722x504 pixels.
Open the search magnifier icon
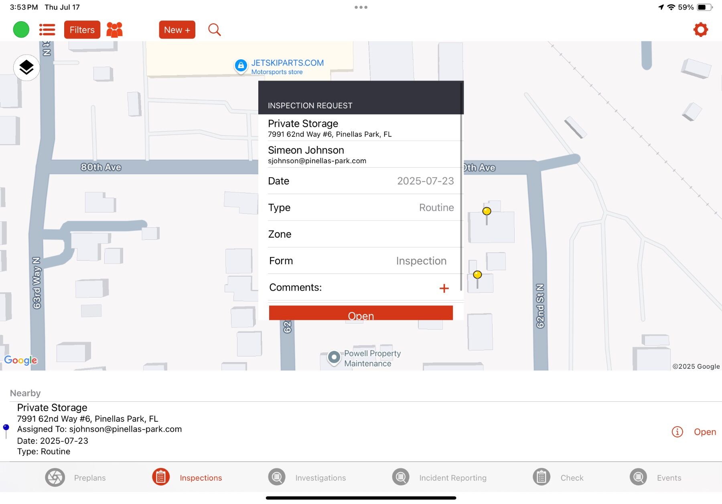click(215, 30)
